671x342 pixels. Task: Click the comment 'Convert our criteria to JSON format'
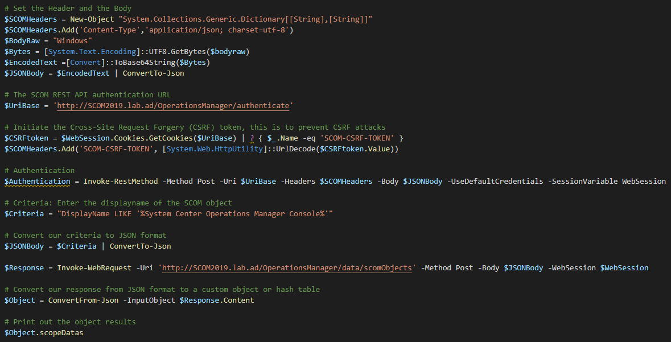(x=85, y=235)
